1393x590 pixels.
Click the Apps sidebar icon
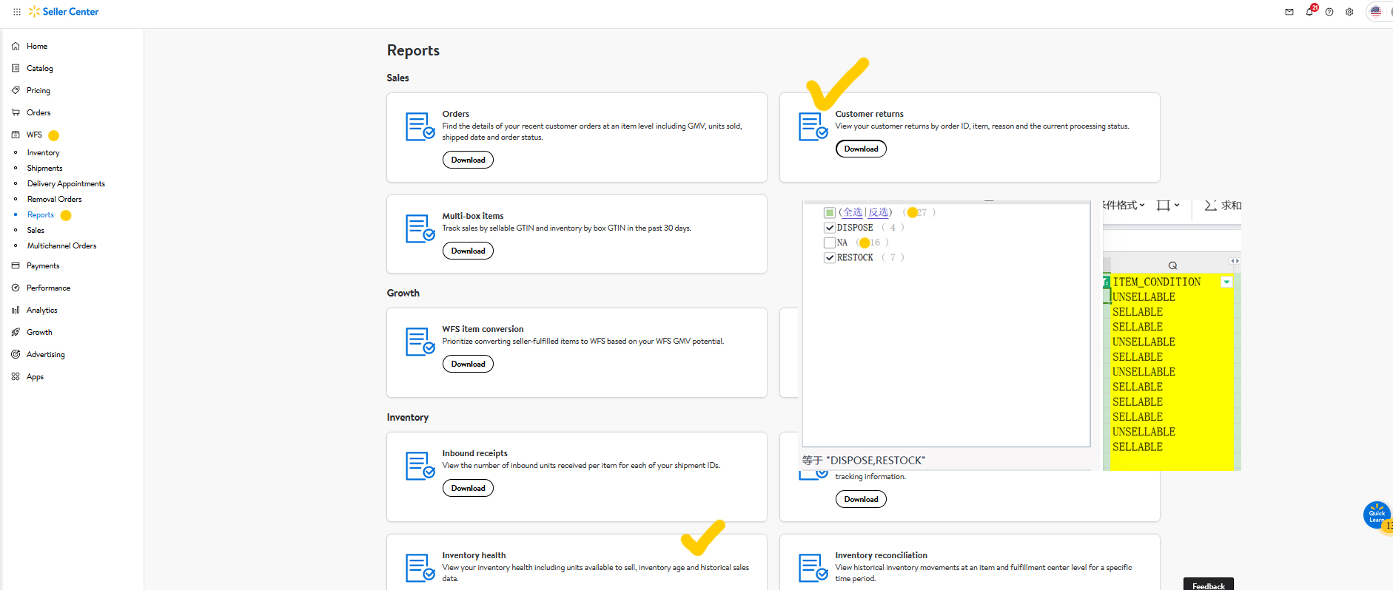pyautogui.click(x=16, y=376)
